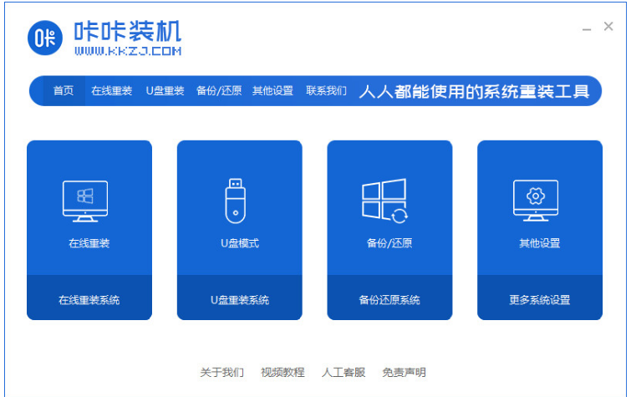Go to the 备份/还原 tab
Screen dimensions: 631x397
tap(219, 91)
